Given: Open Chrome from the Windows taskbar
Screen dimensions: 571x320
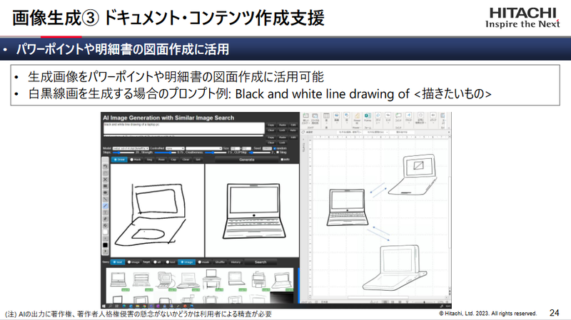Looking at the screenshot, I should pos(144,306).
